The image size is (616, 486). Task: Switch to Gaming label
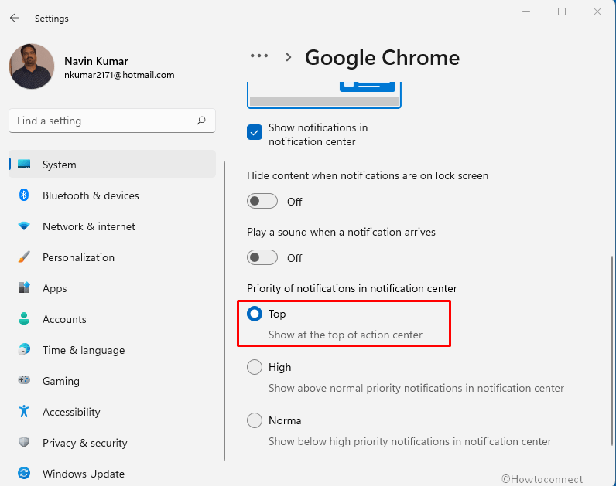click(61, 381)
